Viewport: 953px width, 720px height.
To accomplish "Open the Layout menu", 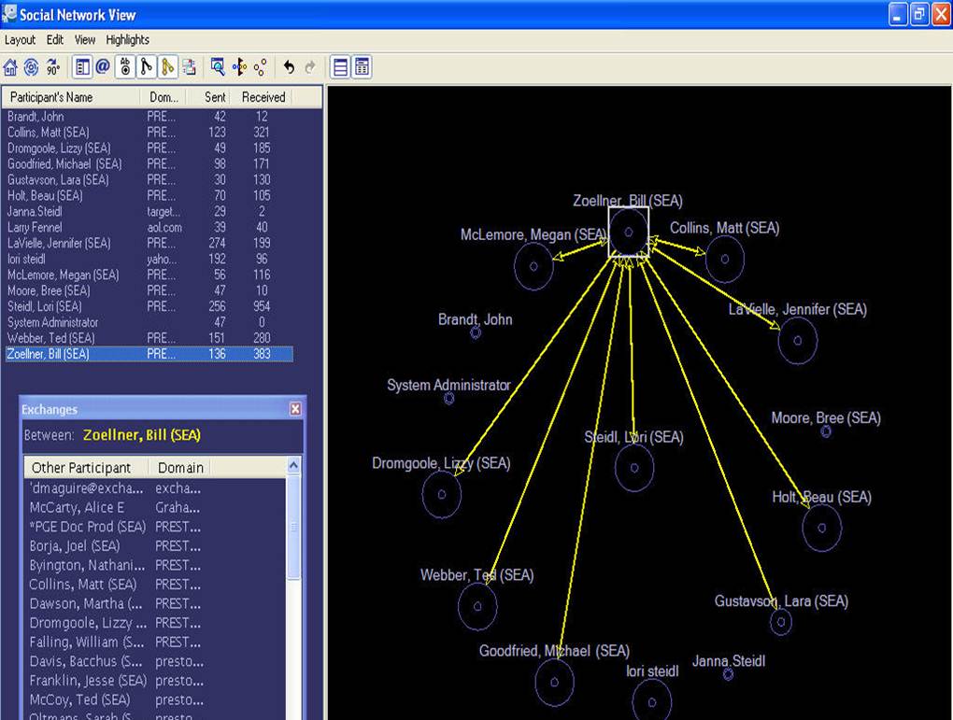I will coord(20,40).
